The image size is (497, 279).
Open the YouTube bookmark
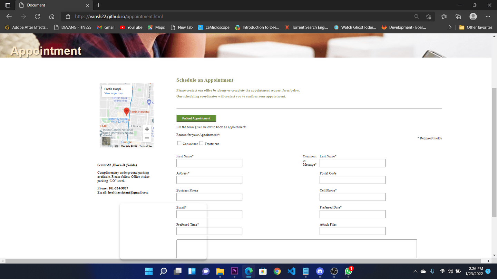coord(131,27)
